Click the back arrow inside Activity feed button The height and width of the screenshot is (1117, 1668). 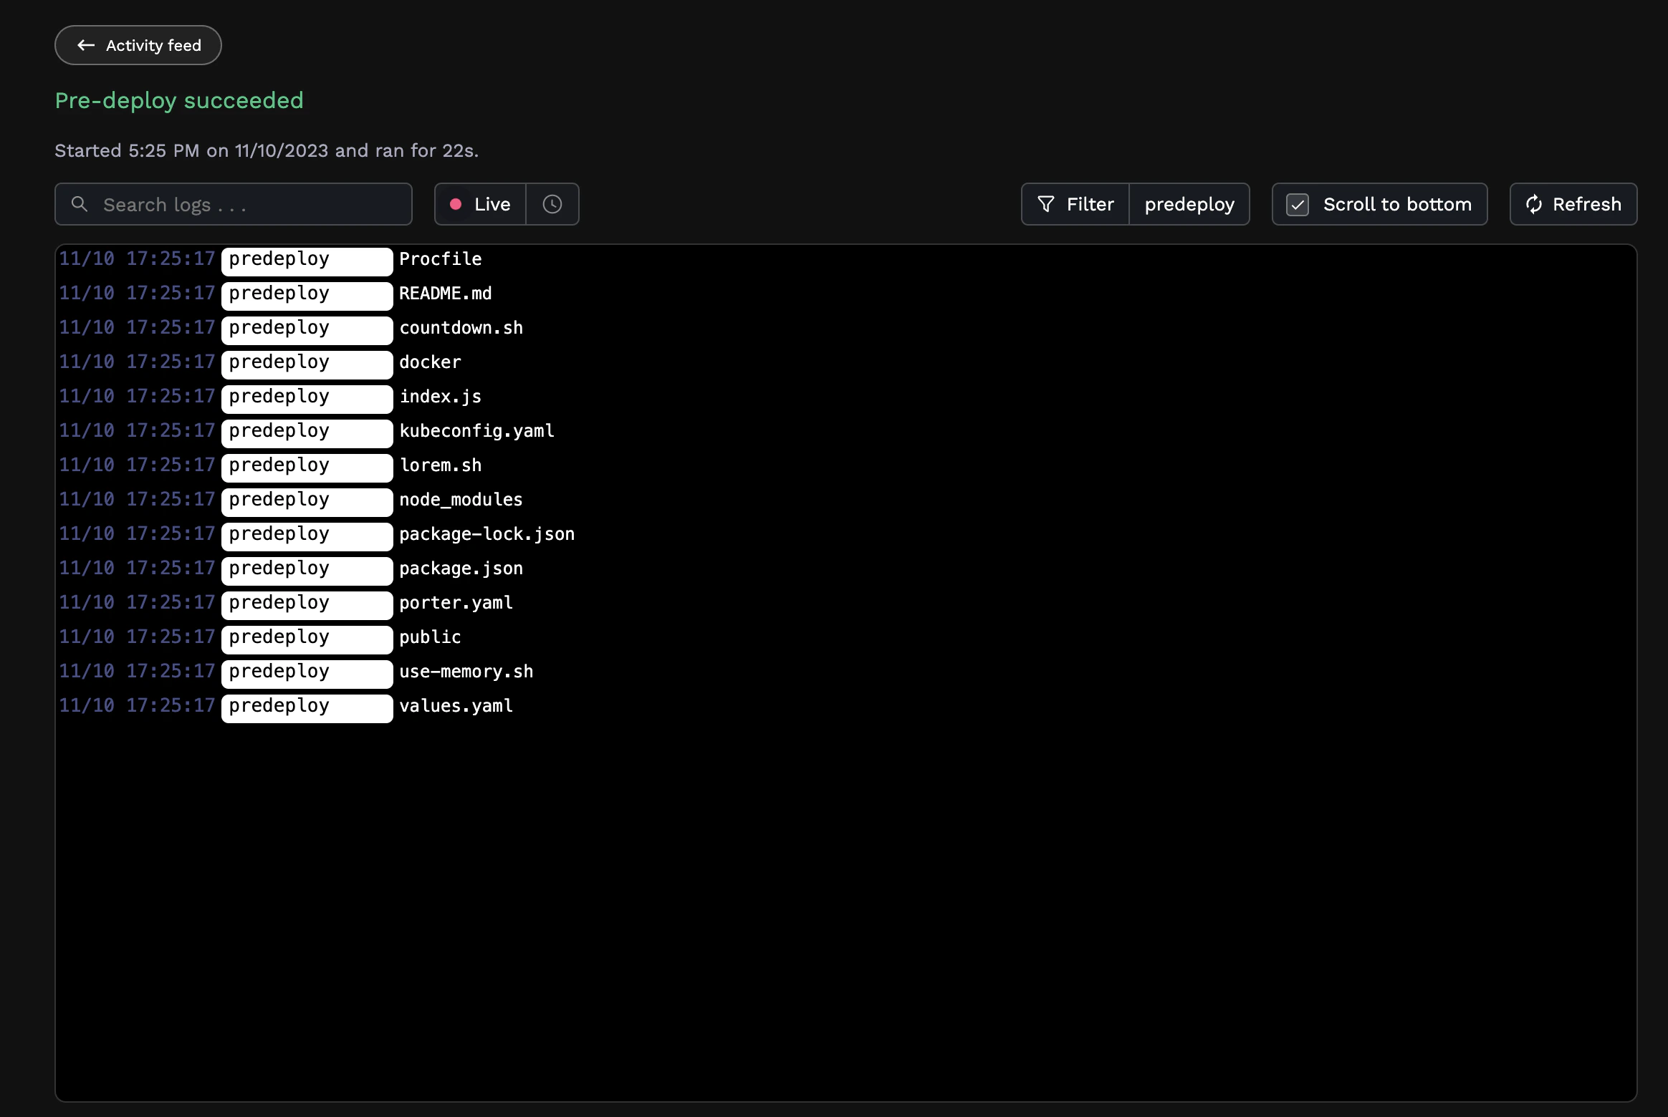(86, 45)
